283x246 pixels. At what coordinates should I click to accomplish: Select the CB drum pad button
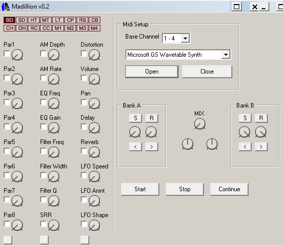pos(94,20)
